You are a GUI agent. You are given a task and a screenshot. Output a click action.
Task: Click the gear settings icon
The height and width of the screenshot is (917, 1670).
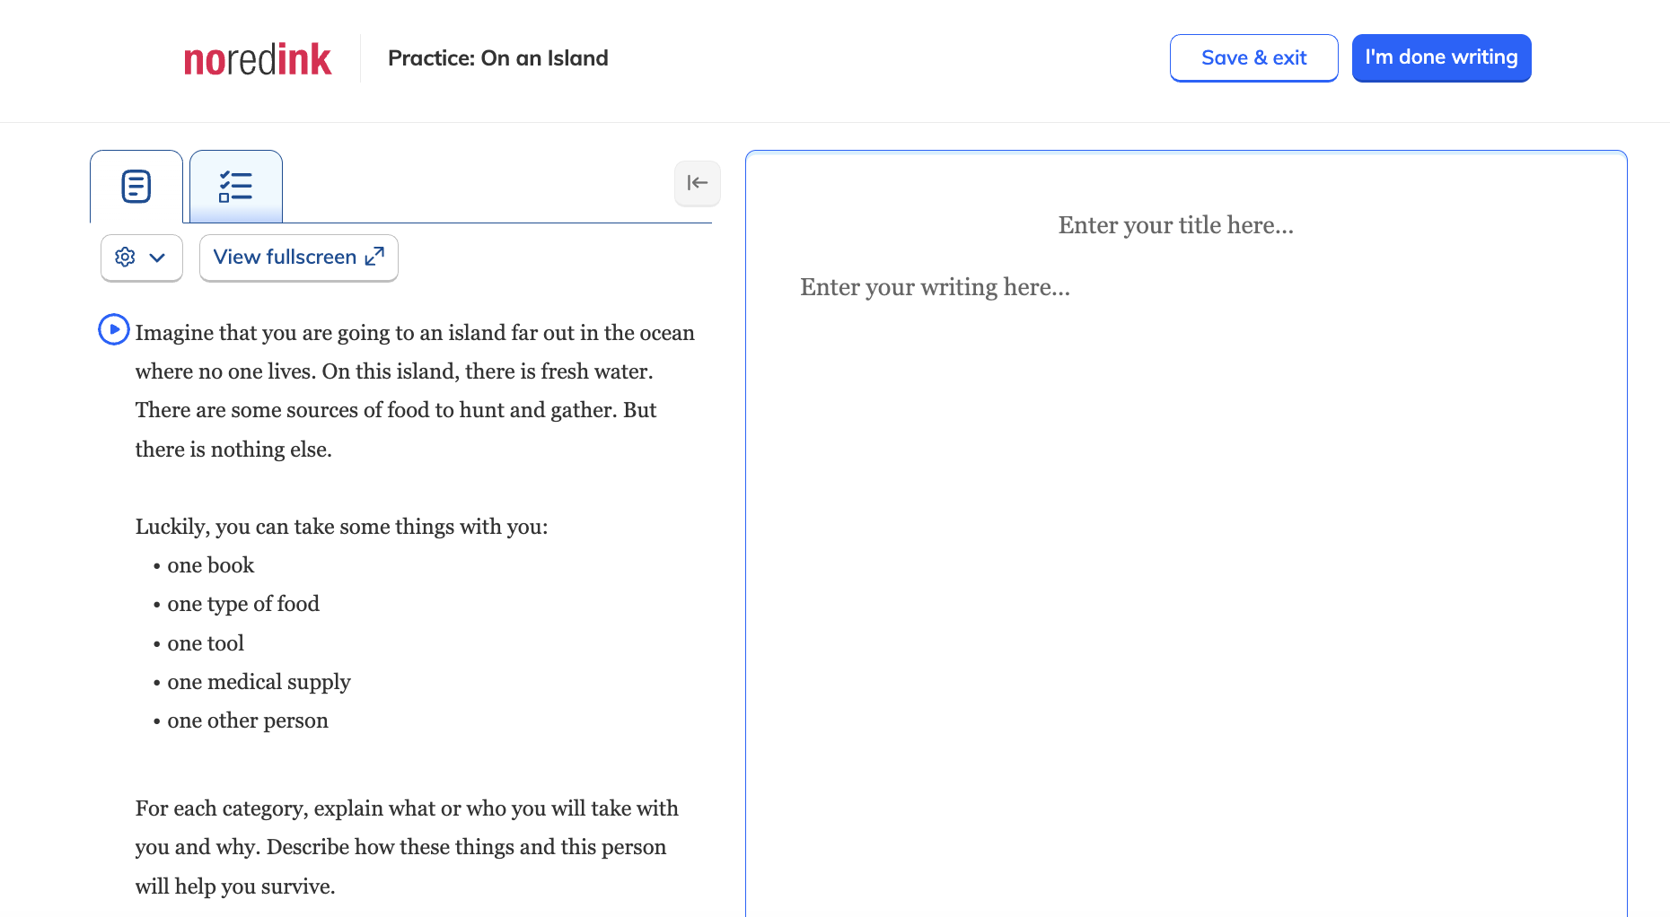coord(126,258)
